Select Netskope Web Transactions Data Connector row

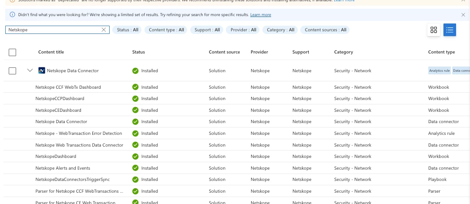coord(237,145)
